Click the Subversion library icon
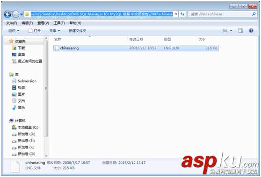This screenshot has height=177, width=261. click(14, 81)
